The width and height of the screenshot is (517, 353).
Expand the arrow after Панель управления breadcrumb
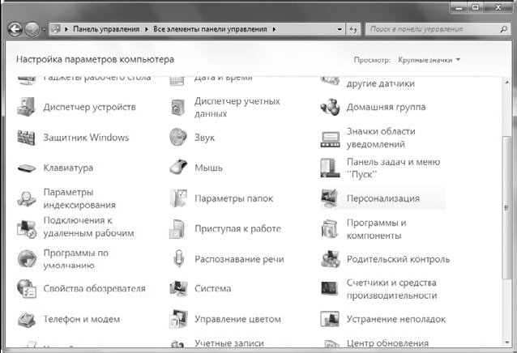point(147,29)
